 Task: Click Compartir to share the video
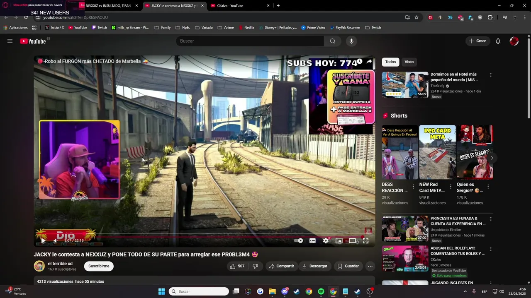coord(281,266)
